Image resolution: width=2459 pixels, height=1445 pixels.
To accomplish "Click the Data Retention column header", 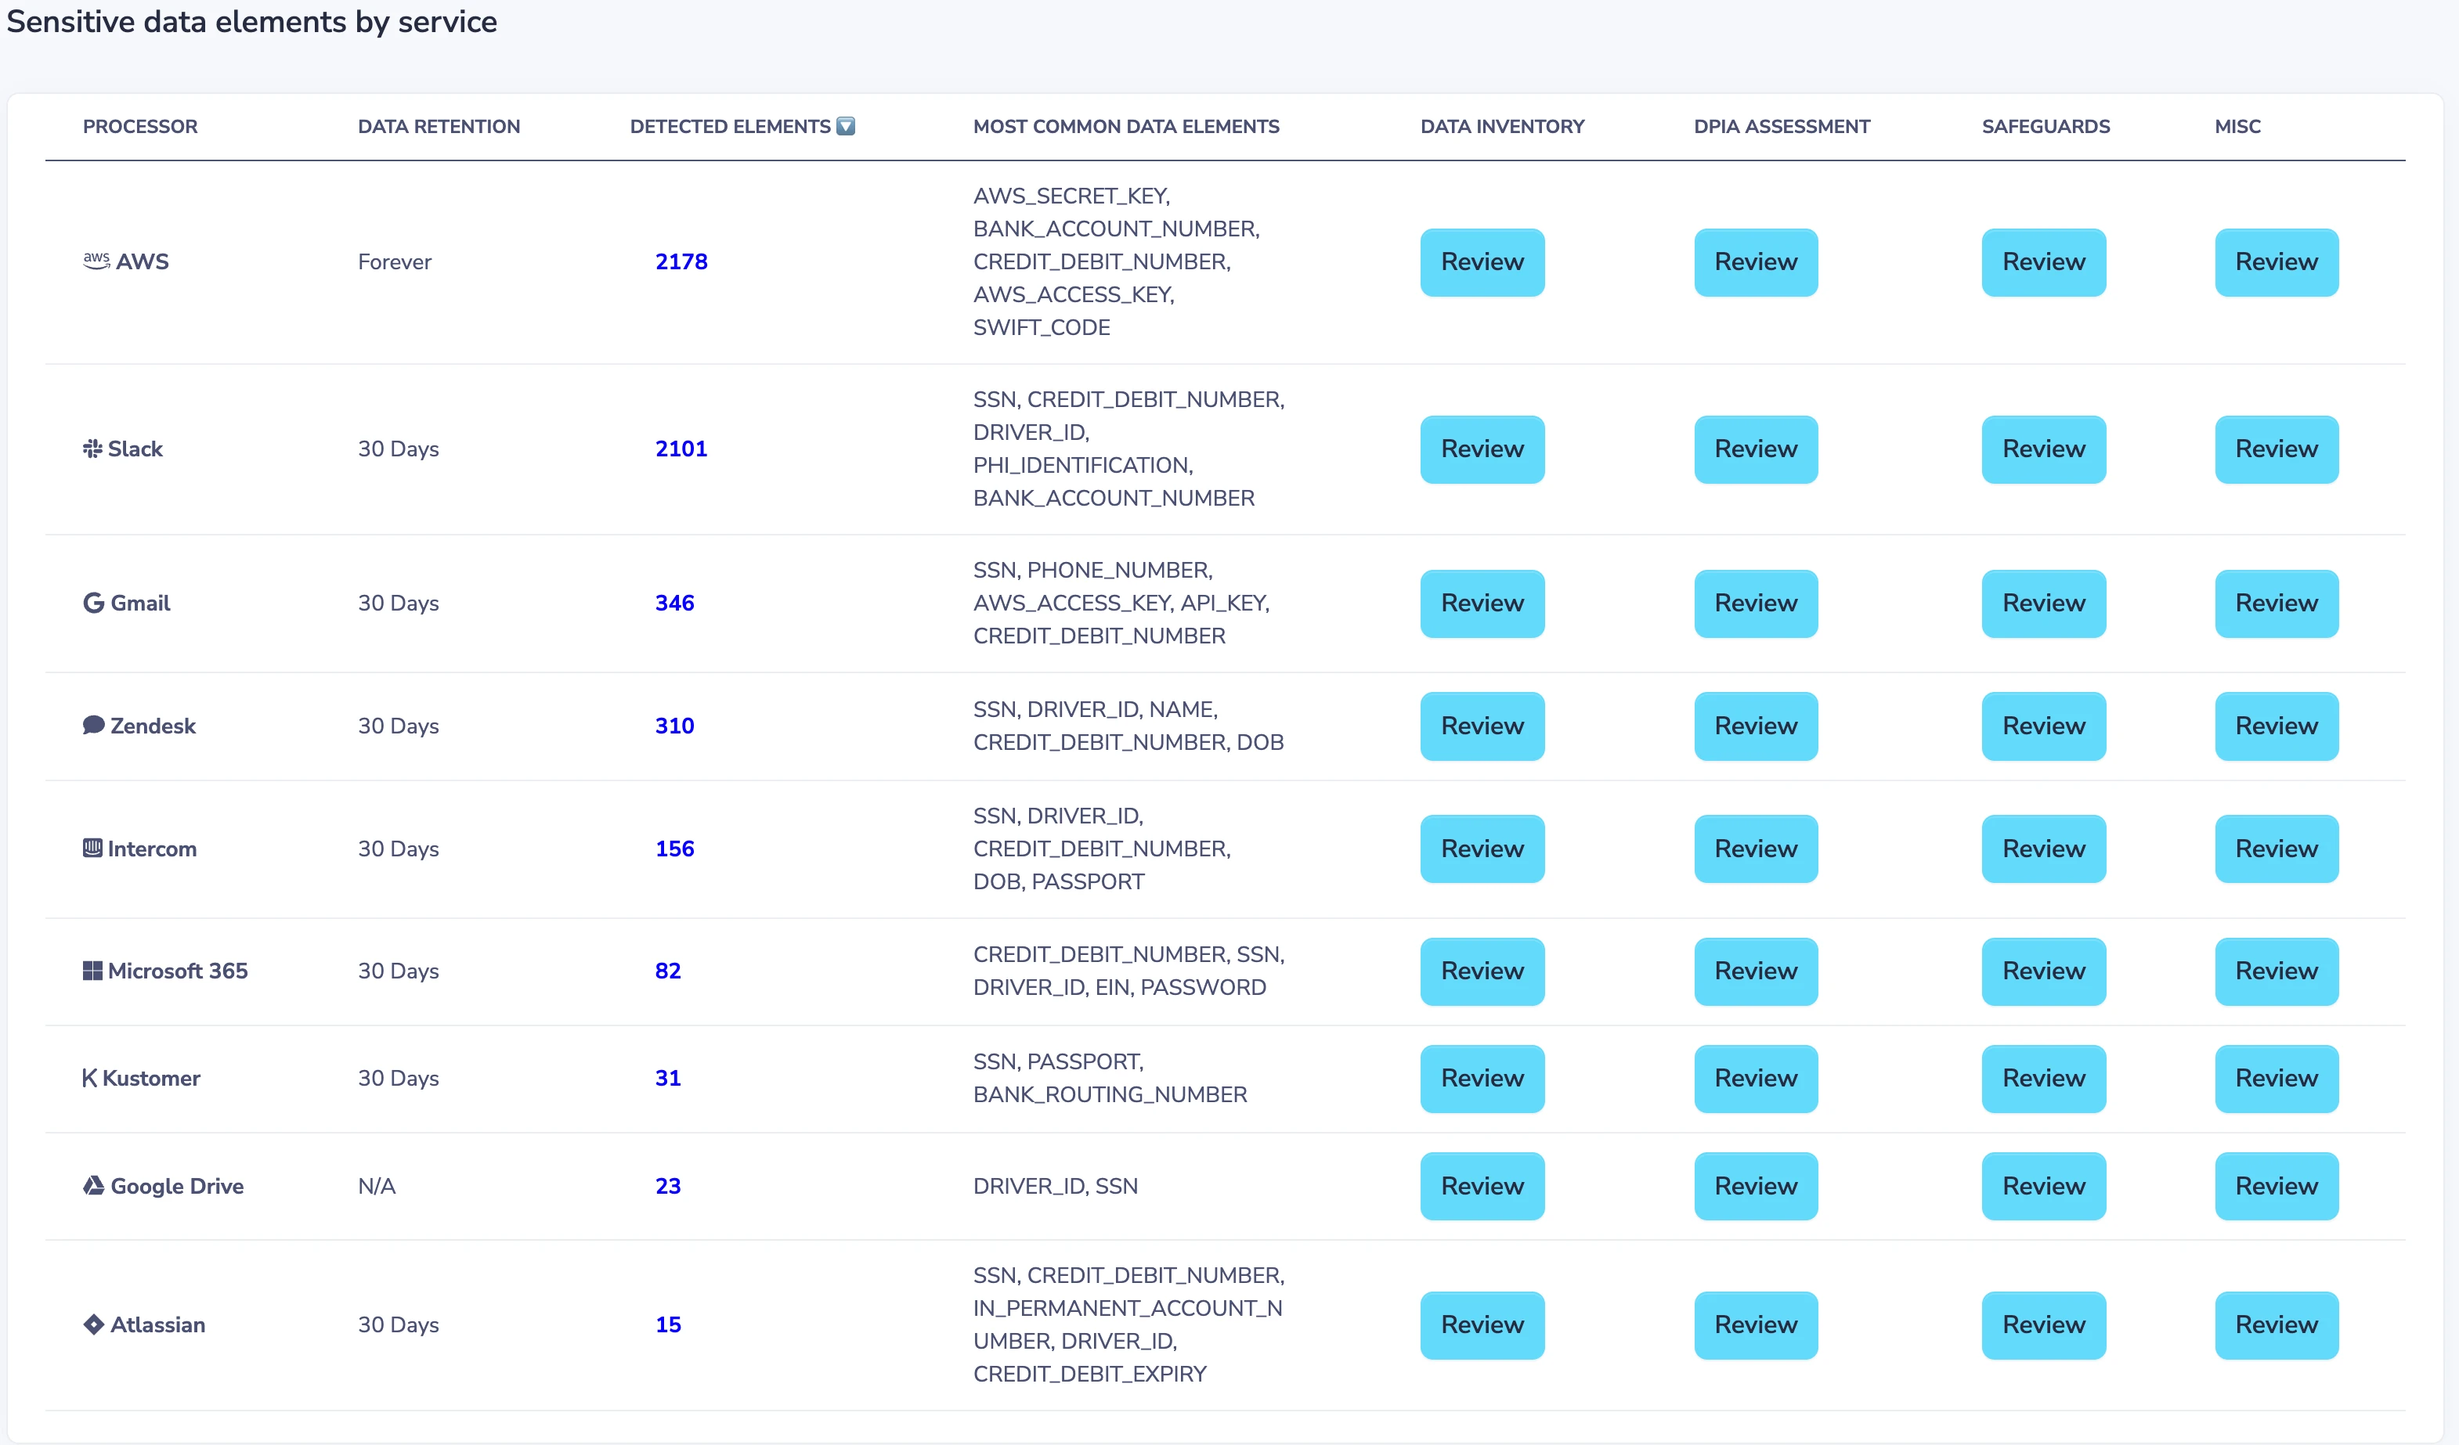I will pyautogui.click(x=439, y=127).
